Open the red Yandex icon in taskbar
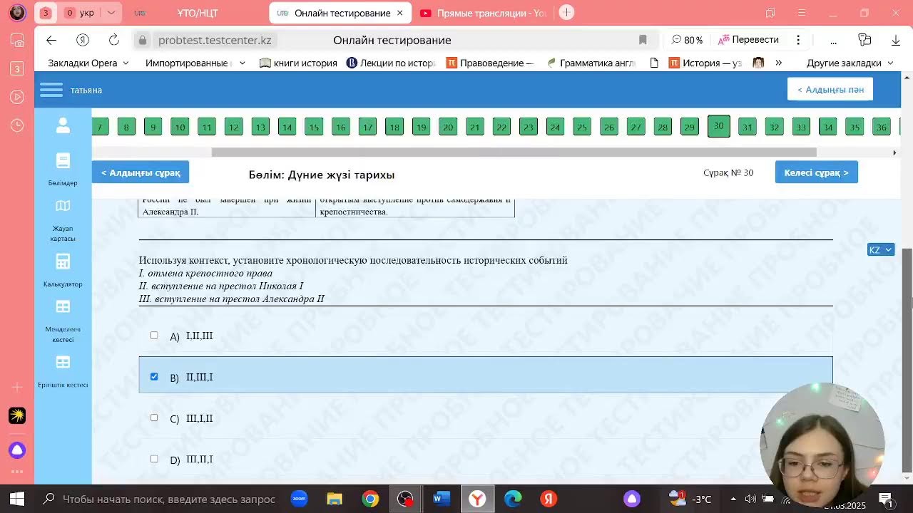 (x=549, y=499)
